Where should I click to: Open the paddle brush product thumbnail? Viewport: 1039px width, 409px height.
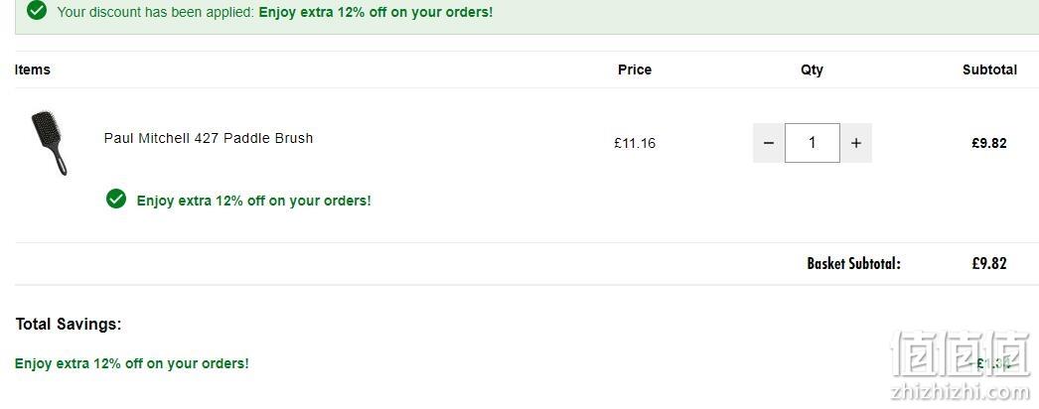point(49,143)
